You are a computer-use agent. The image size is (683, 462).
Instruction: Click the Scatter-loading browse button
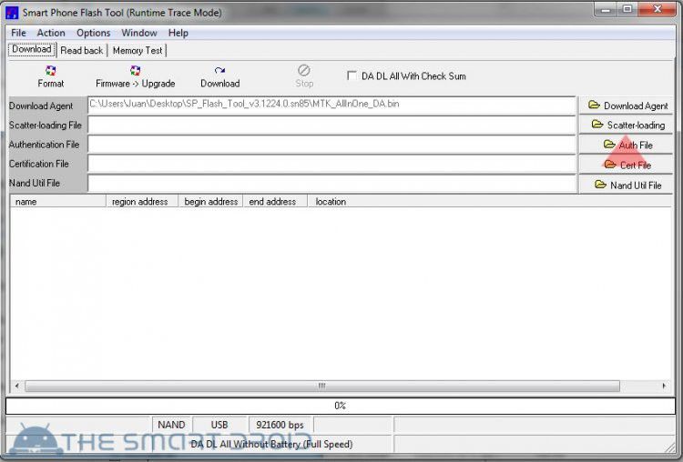[x=626, y=126]
